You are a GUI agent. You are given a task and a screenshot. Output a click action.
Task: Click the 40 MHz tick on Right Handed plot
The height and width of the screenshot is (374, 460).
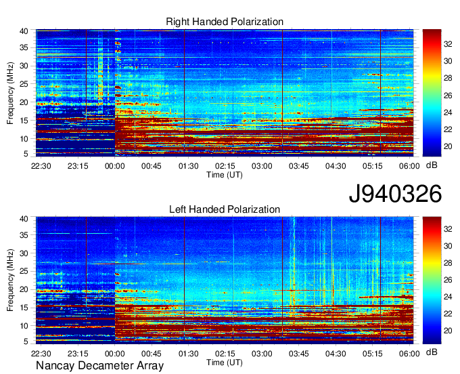(24, 31)
